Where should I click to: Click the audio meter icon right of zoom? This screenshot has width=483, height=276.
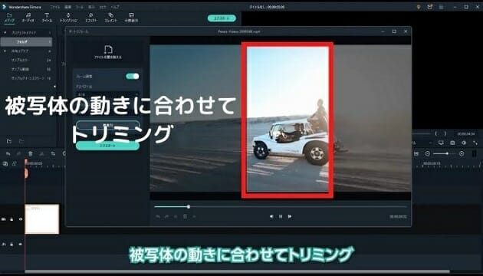475,153
